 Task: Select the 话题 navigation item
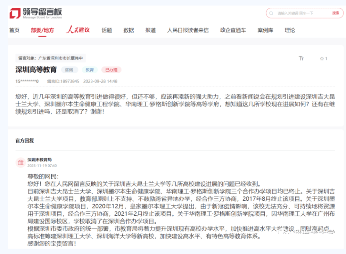tap(107, 30)
